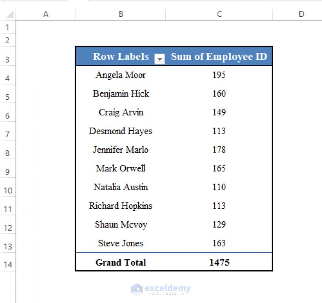Select the Craig Arvin cell
Screen dimensions: 322x303
121,112
